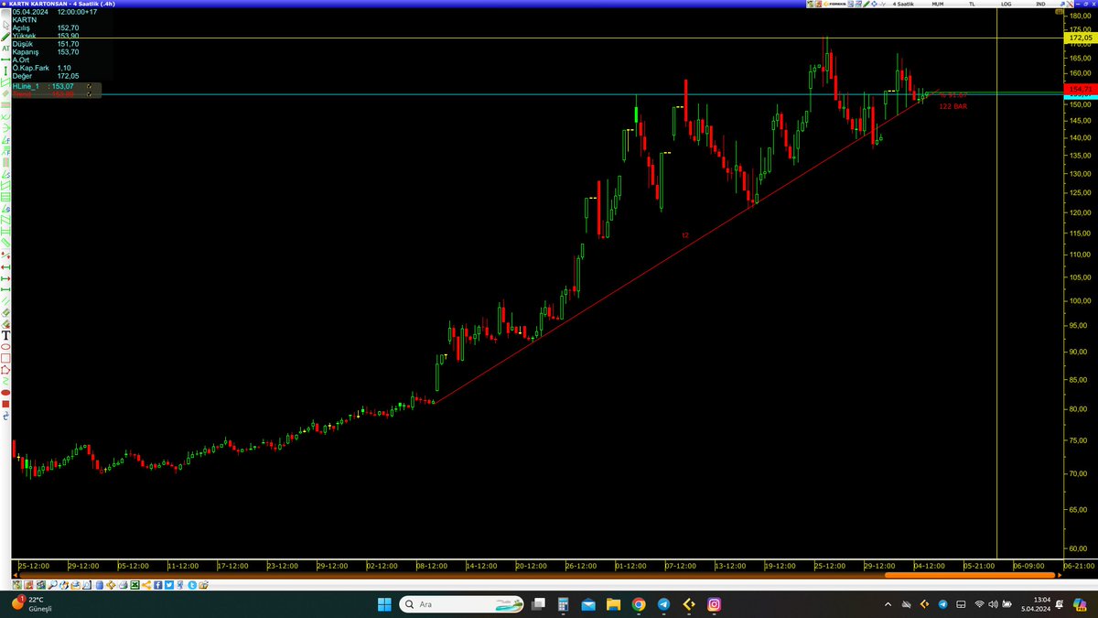Screen dimensions: 1098x618
Task: Open Instagram from the taskbar
Action: (714, 604)
